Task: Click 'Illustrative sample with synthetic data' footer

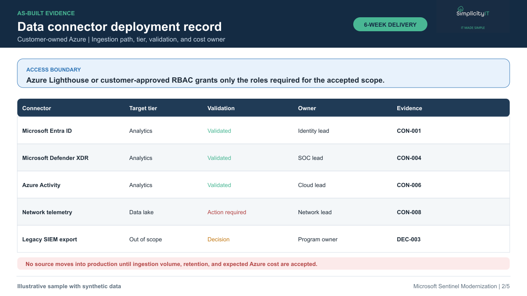Action: 69,286
